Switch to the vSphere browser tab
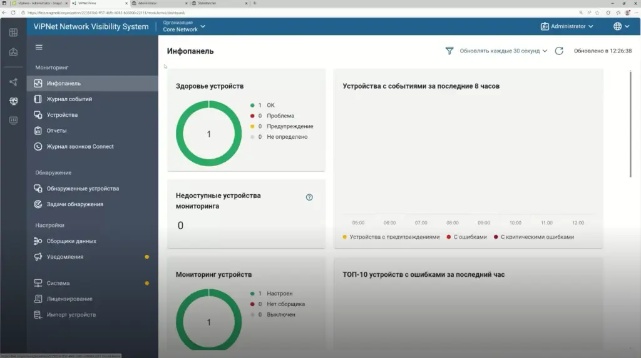 coord(39,3)
